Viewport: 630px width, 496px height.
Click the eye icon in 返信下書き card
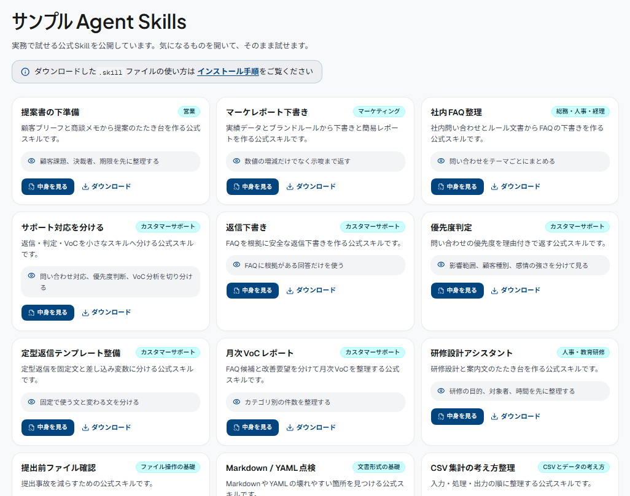(x=236, y=265)
